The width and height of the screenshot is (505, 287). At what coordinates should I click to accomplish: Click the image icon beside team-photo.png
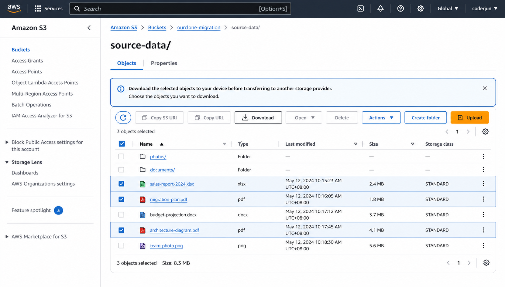tap(143, 246)
